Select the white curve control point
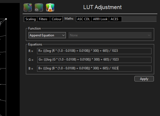Screen dimensions: 160x116 [x=6, y=19]
